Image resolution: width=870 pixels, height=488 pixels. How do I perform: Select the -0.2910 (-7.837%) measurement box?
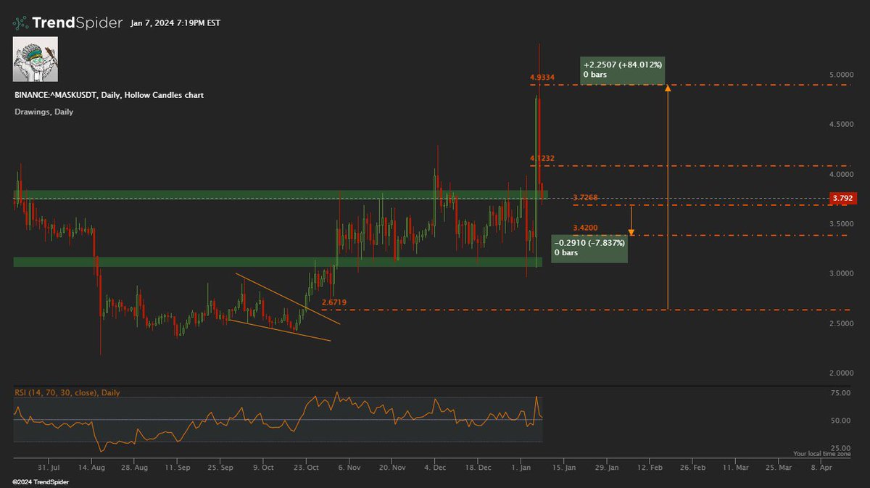pyautogui.click(x=589, y=249)
